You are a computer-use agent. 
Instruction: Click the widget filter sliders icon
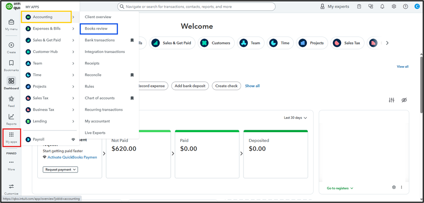tap(392, 100)
